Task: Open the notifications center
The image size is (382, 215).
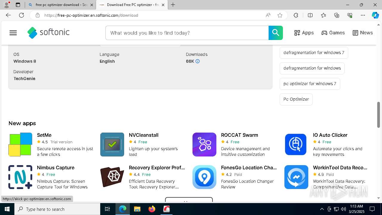Action: click(372, 209)
